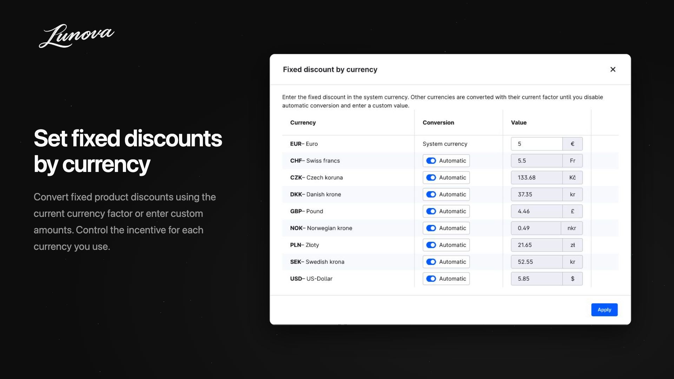Screen dimensions: 674x379
Task: Click the EUR value input field
Action: click(537, 144)
